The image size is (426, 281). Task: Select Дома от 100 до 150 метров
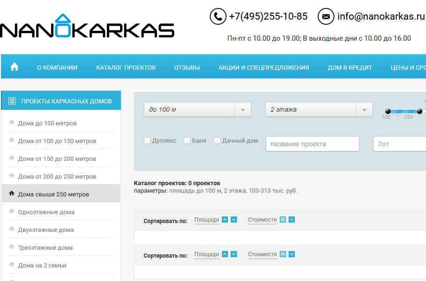click(57, 141)
